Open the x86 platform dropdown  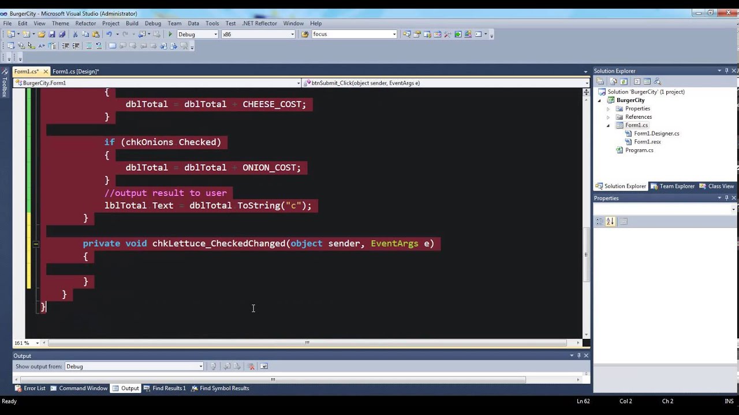(x=292, y=34)
